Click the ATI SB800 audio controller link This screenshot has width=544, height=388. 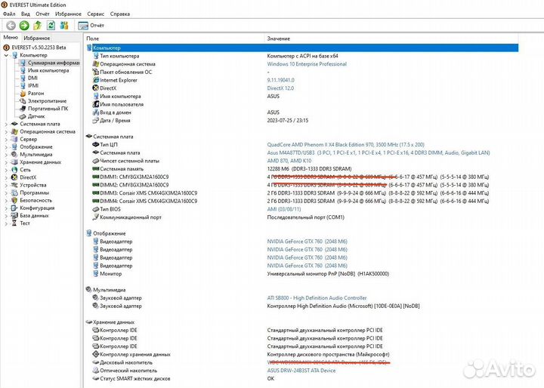(317, 298)
